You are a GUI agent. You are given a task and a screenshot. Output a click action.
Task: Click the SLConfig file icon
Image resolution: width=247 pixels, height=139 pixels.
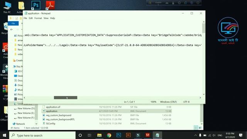click(x=44, y=124)
